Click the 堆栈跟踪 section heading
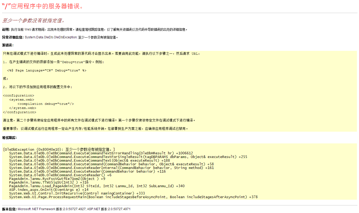This screenshot has height=213, width=359. pyautogui.click(x=9, y=137)
